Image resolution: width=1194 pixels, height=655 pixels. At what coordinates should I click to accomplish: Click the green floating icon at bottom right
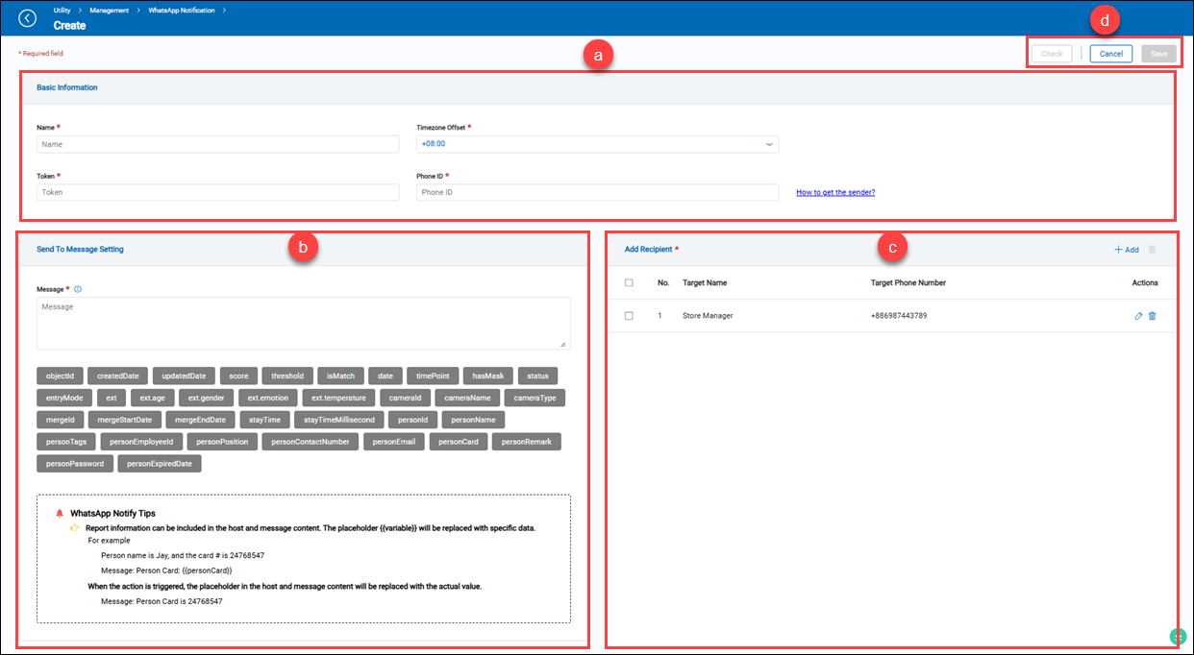[x=1177, y=637]
